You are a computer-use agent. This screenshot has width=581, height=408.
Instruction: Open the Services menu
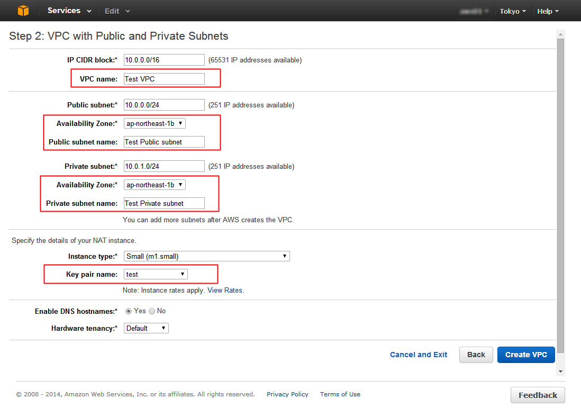click(x=69, y=11)
